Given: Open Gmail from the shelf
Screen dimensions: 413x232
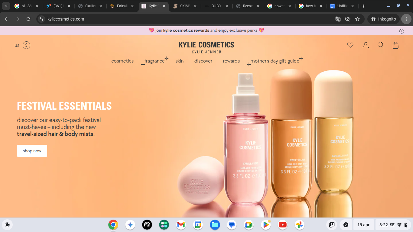Looking at the screenshot, I should [x=181, y=225].
